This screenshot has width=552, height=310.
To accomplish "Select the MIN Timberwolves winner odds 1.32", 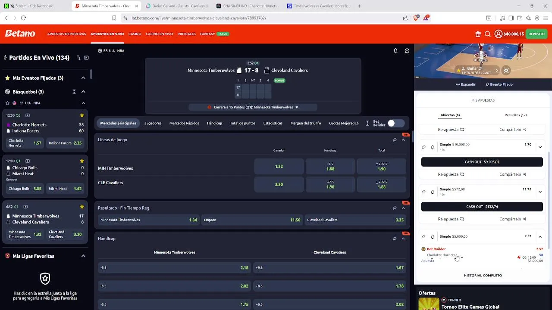I will (279, 167).
